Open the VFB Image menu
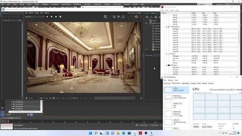This screenshot has width=242, height=136. 37,13
